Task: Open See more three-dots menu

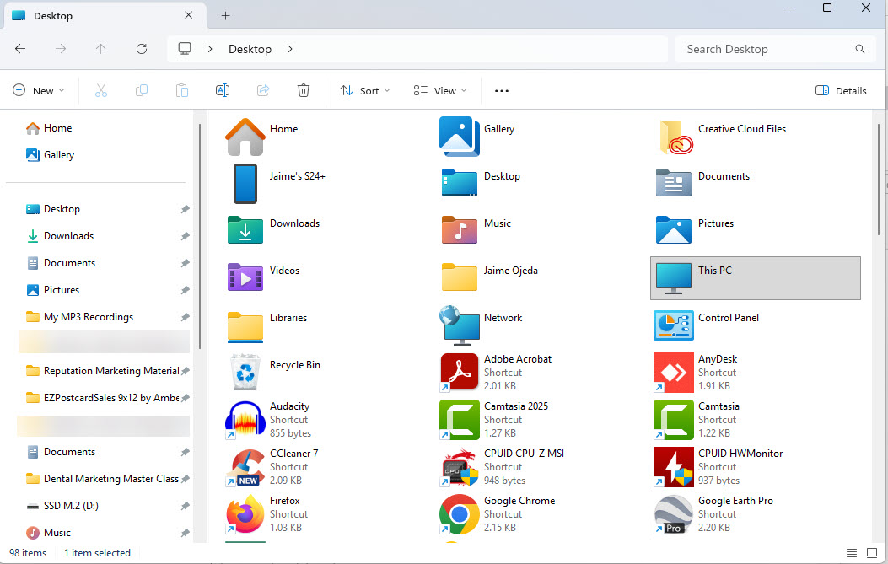Action: click(502, 90)
